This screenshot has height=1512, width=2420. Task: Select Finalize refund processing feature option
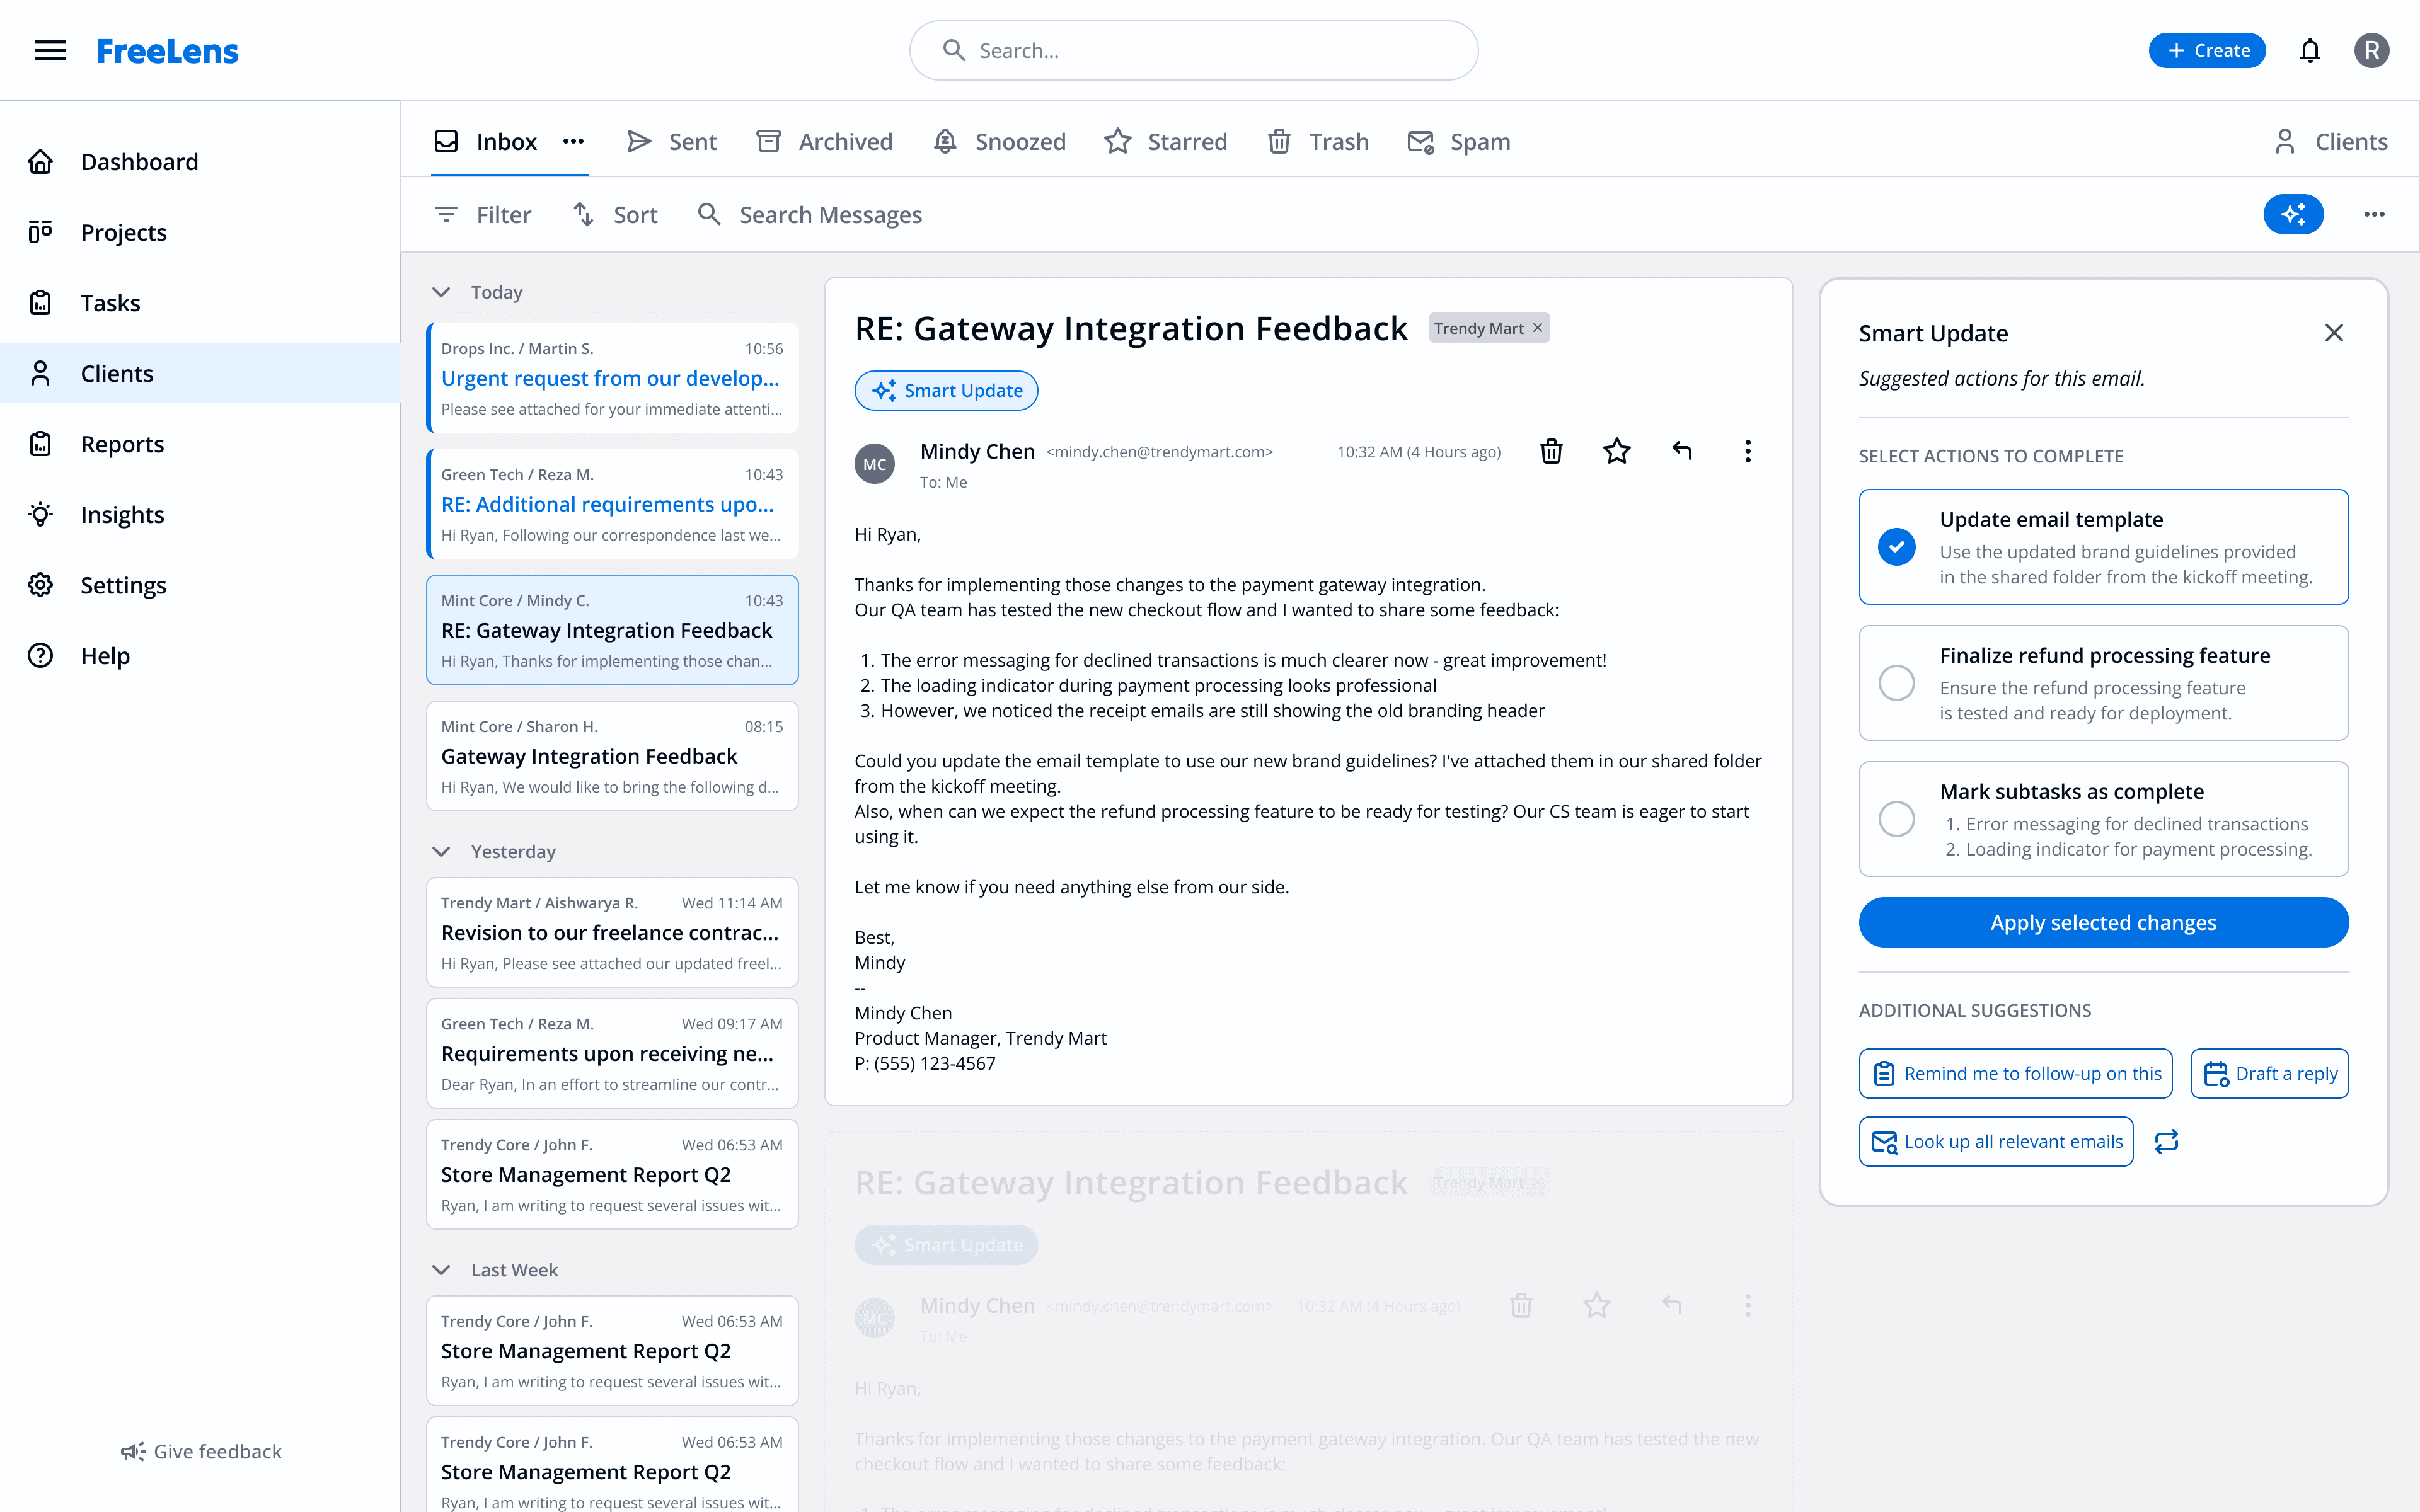click(1896, 683)
